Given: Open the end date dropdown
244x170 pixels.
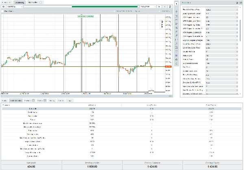Looking at the screenshot, I should [148, 6].
